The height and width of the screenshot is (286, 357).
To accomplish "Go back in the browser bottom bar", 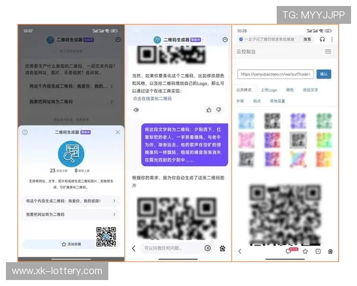I will 240,251.
